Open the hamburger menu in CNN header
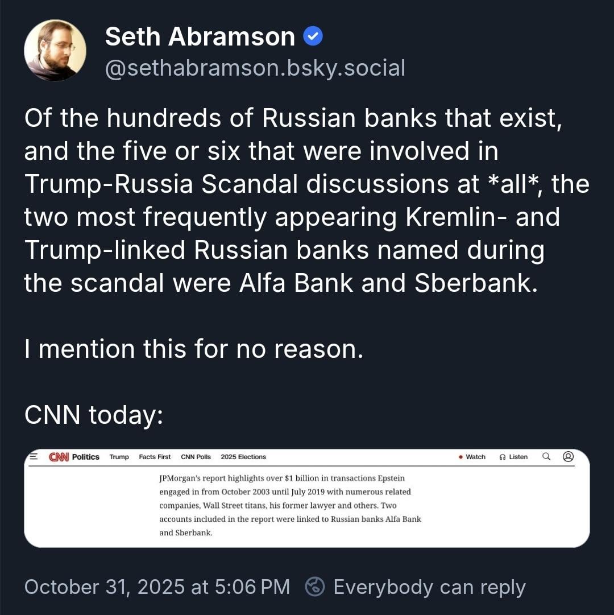Screen dimensions: 614x615 (x=34, y=456)
